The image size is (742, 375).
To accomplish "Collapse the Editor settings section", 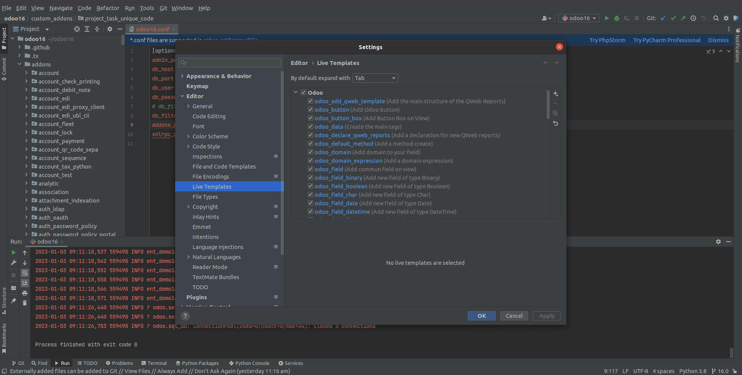I will (182, 96).
